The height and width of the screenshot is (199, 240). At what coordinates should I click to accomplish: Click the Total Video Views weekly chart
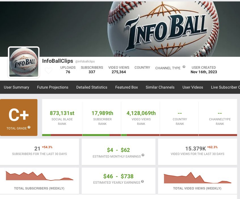[197, 178]
